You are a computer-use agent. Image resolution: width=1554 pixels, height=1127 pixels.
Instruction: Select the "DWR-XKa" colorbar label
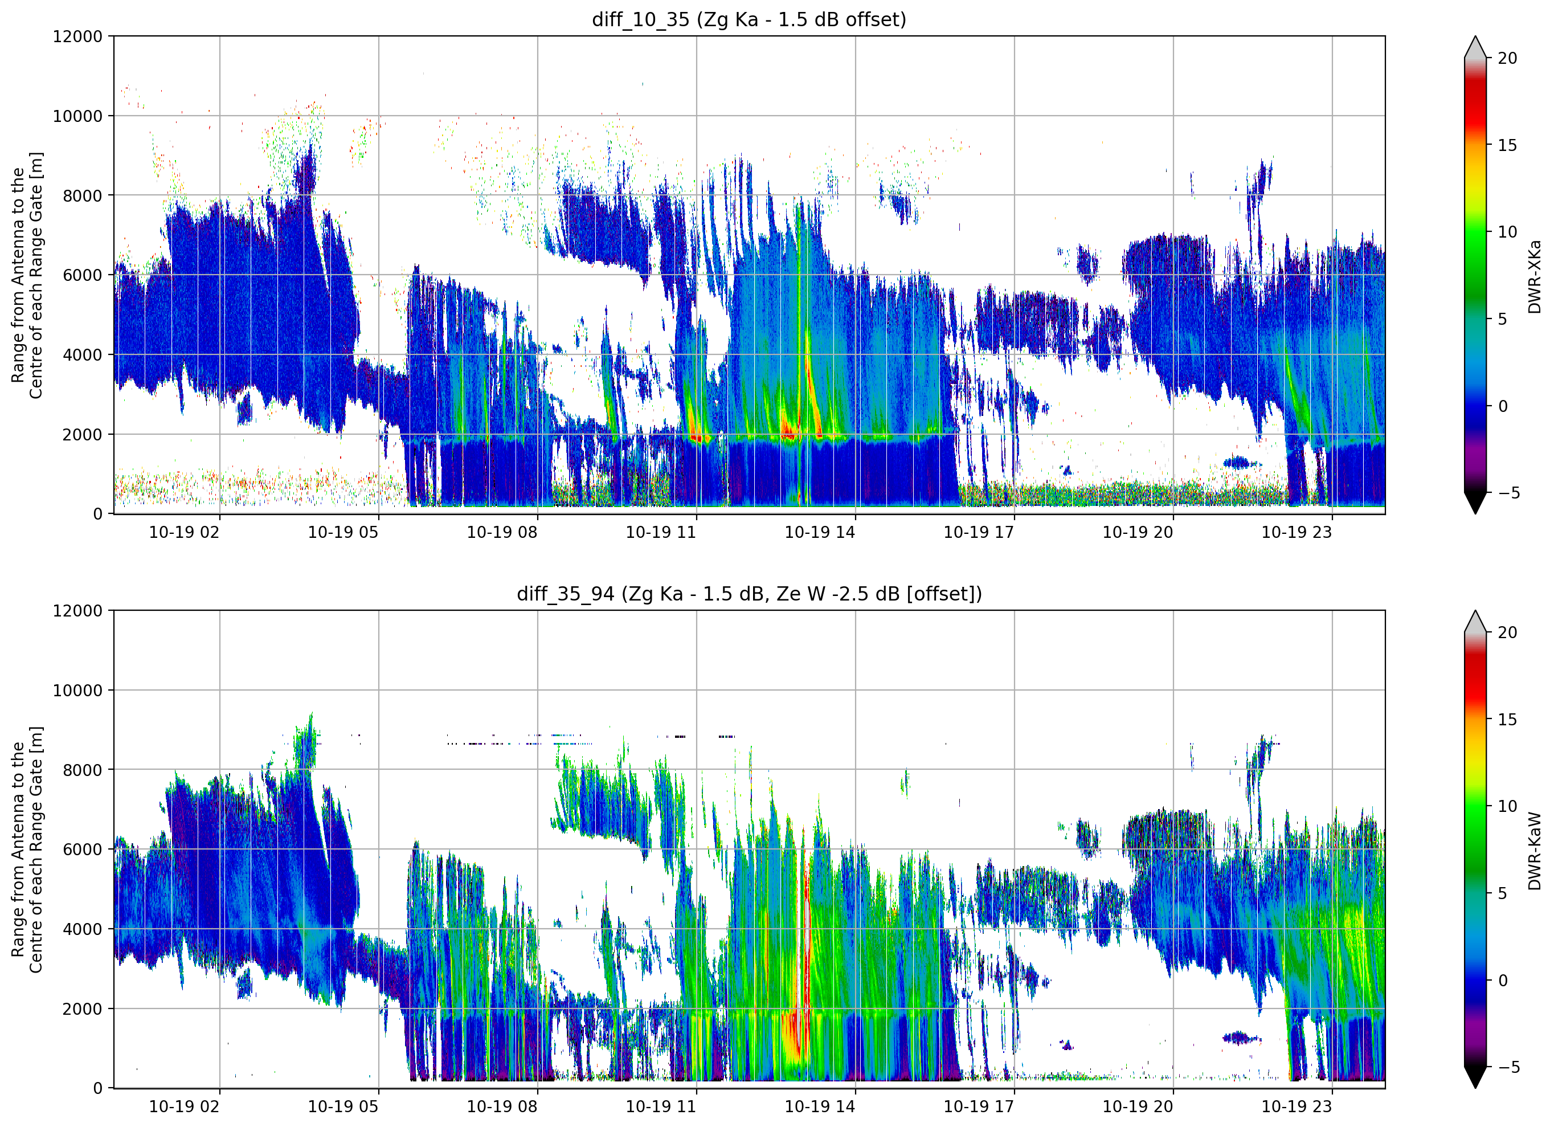point(1534,276)
